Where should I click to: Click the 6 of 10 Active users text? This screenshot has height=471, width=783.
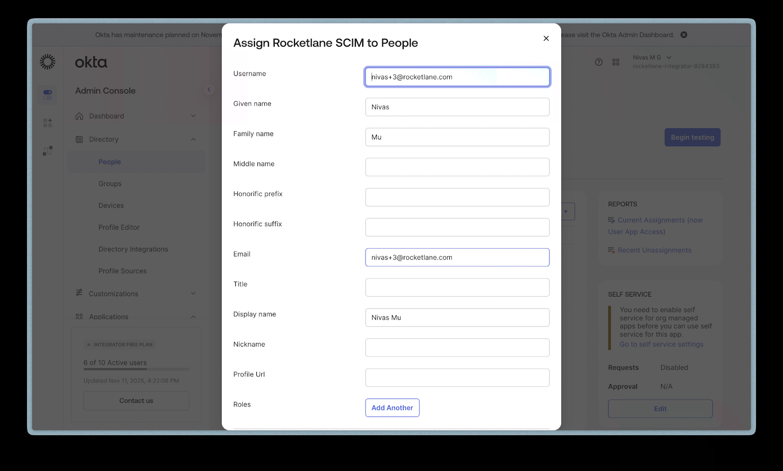tap(115, 363)
